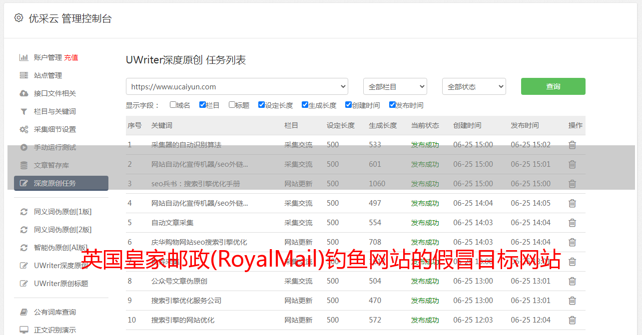Click the book icon for 公有词库查询
The height and width of the screenshot is (335, 642).
[23, 312]
